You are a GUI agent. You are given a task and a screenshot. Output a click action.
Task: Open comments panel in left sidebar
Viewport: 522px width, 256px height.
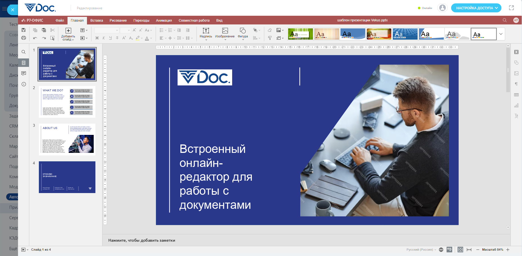point(24,73)
